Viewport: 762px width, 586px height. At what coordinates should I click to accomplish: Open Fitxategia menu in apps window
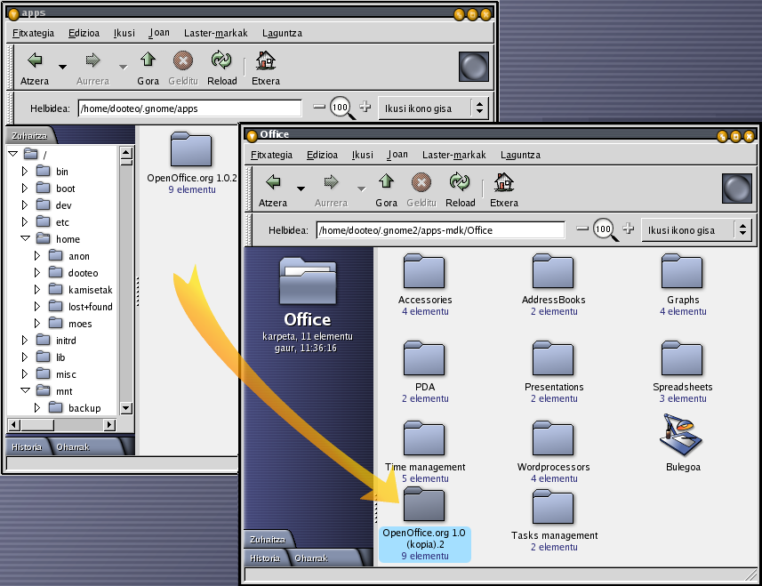coord(34,33)
